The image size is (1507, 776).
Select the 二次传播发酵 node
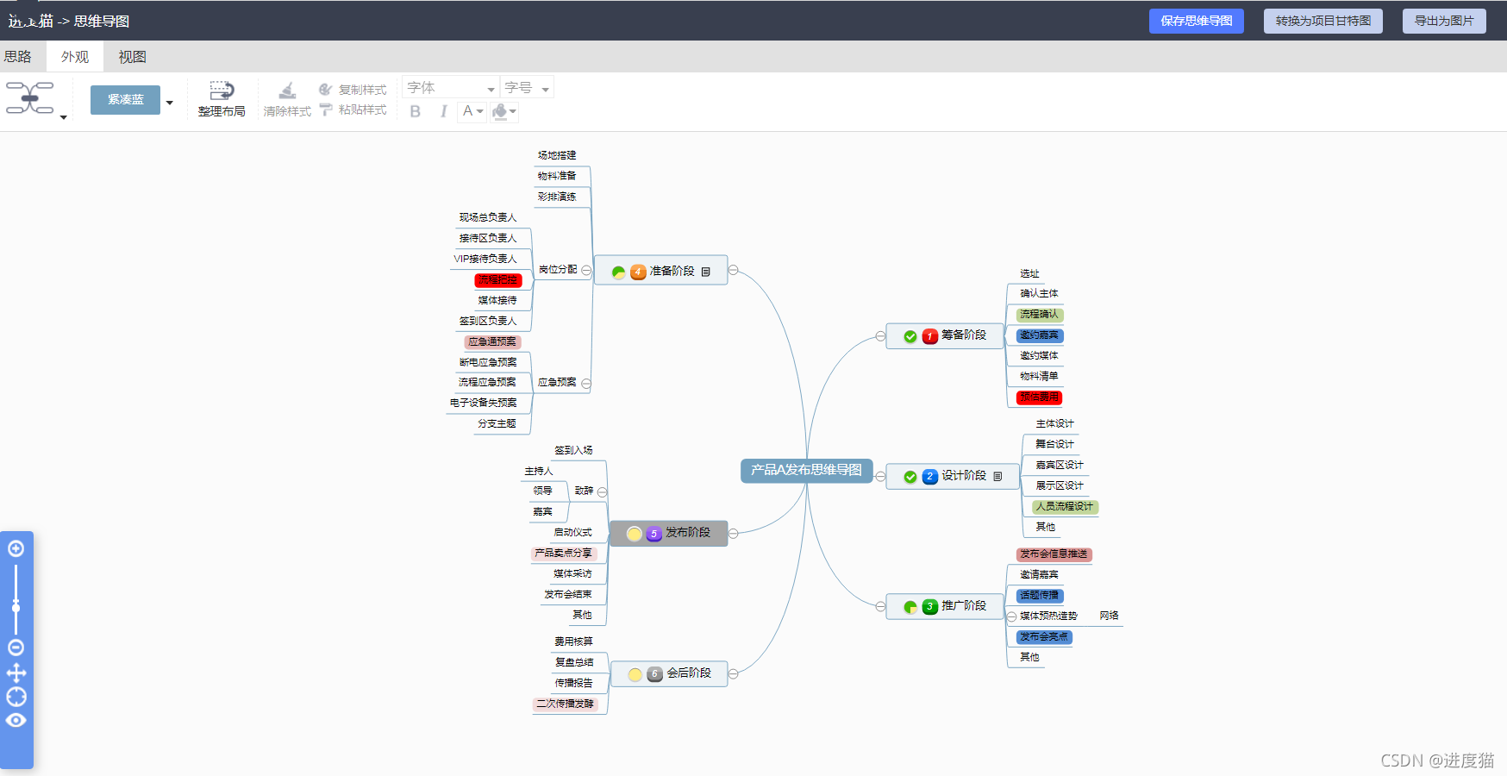566,704
